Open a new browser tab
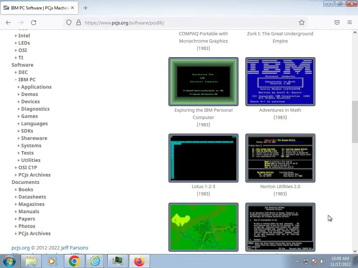 (x=85, y=8)
